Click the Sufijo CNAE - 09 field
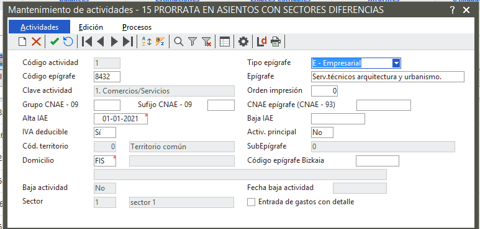The height and width of the screenshot is (229, 480). point(221,105)
